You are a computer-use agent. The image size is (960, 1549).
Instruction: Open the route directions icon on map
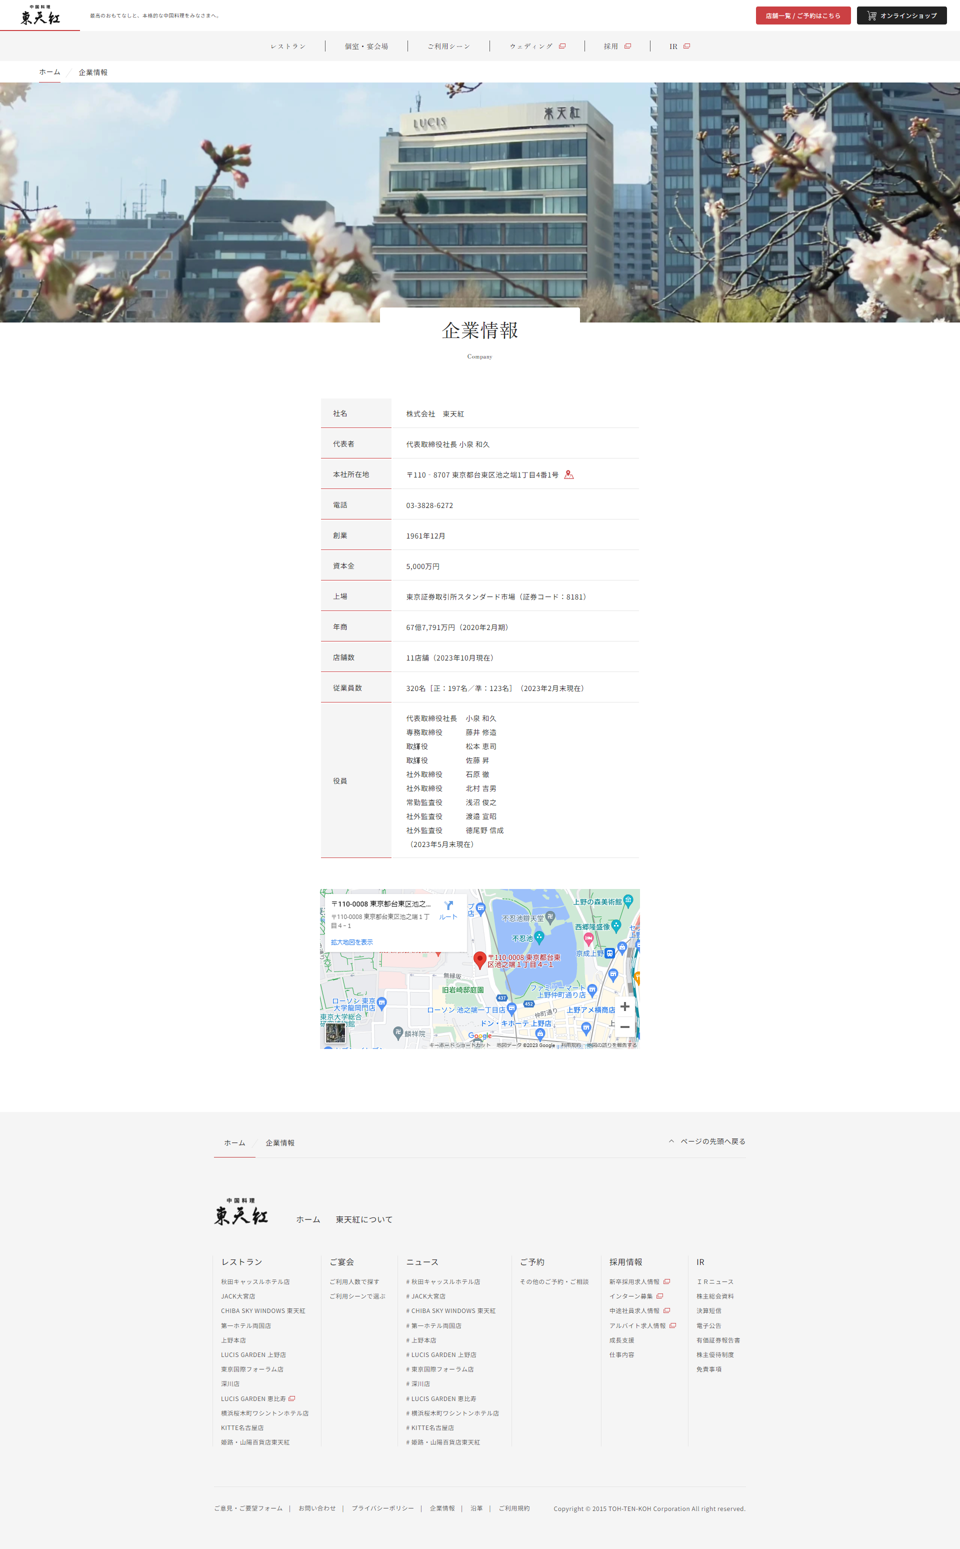tap(448, 907)
